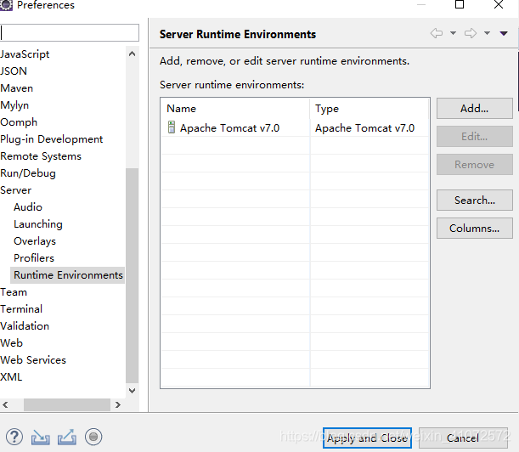Image resolution: width=519 pixels, height=452 pixels.
Task: Click the back navigation arrow
Action: pos(437,33)
